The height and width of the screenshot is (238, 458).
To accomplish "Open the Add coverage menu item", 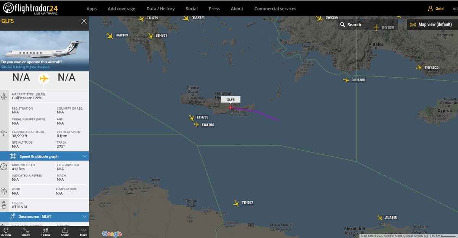I will [x=121, y=9].
